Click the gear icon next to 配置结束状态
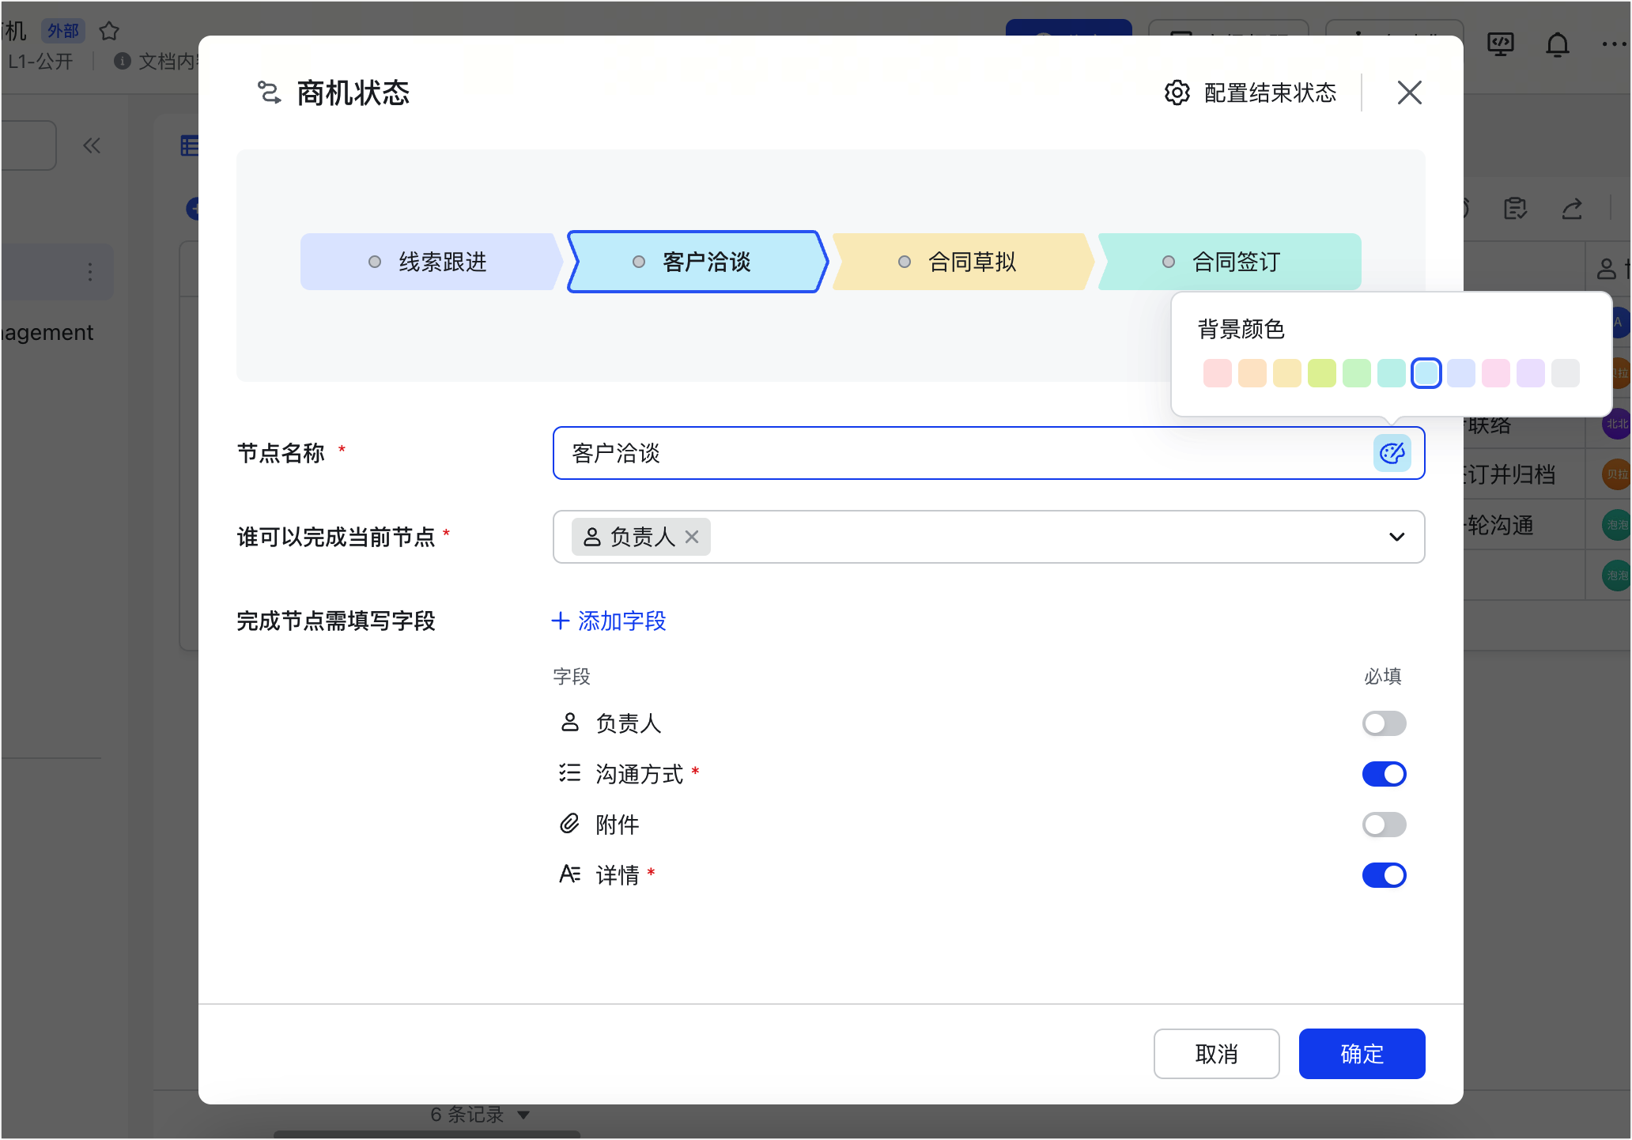The image size is (1632, 1140). [1177, 92]
